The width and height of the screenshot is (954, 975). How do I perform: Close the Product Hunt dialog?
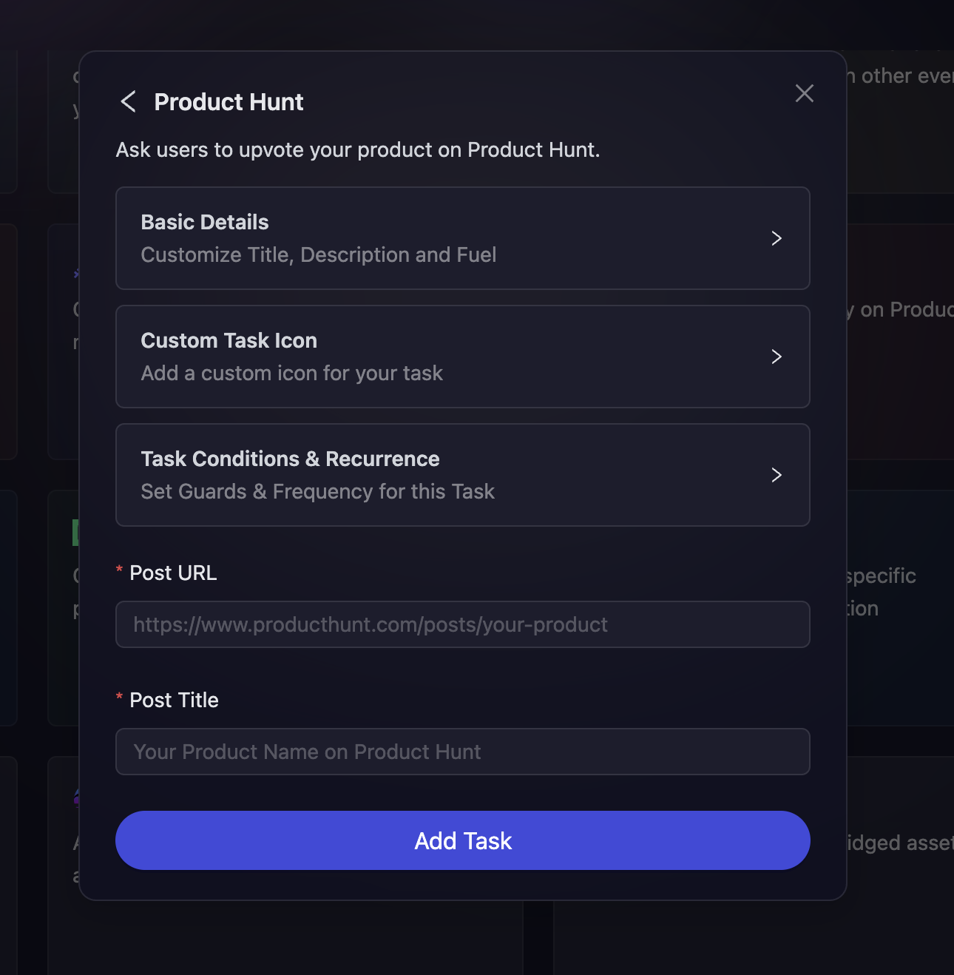click(804, 93)
